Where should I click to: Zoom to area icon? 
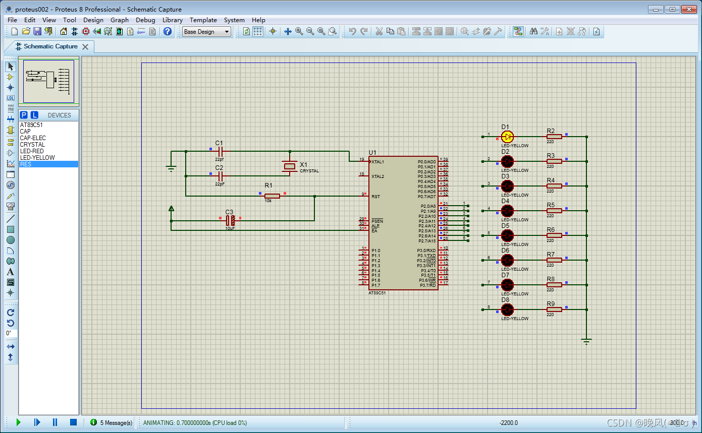[x=332, y=31]
